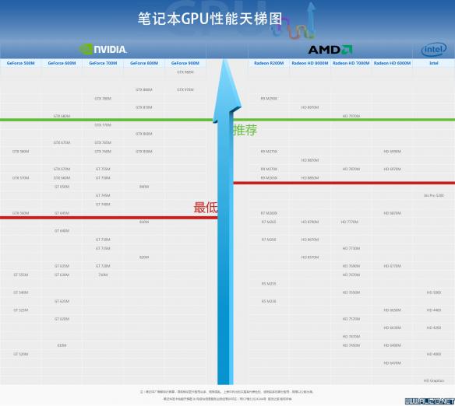Click the HD Graphics entry

click(434, 380)
